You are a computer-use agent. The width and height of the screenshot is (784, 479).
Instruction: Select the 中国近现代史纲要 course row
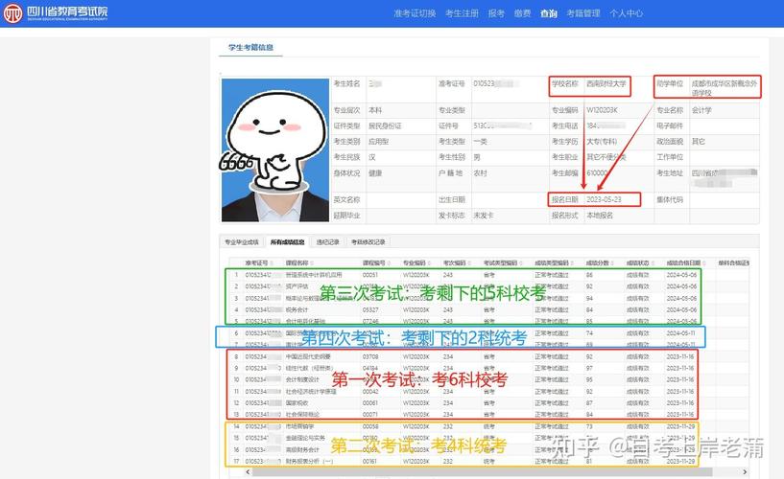coord(489,356)
